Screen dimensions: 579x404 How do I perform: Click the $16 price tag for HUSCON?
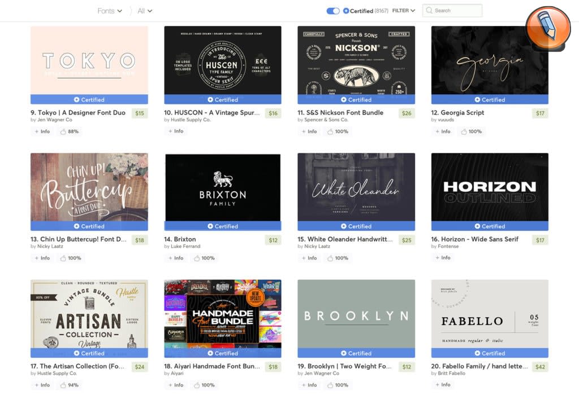click(273, 113)
